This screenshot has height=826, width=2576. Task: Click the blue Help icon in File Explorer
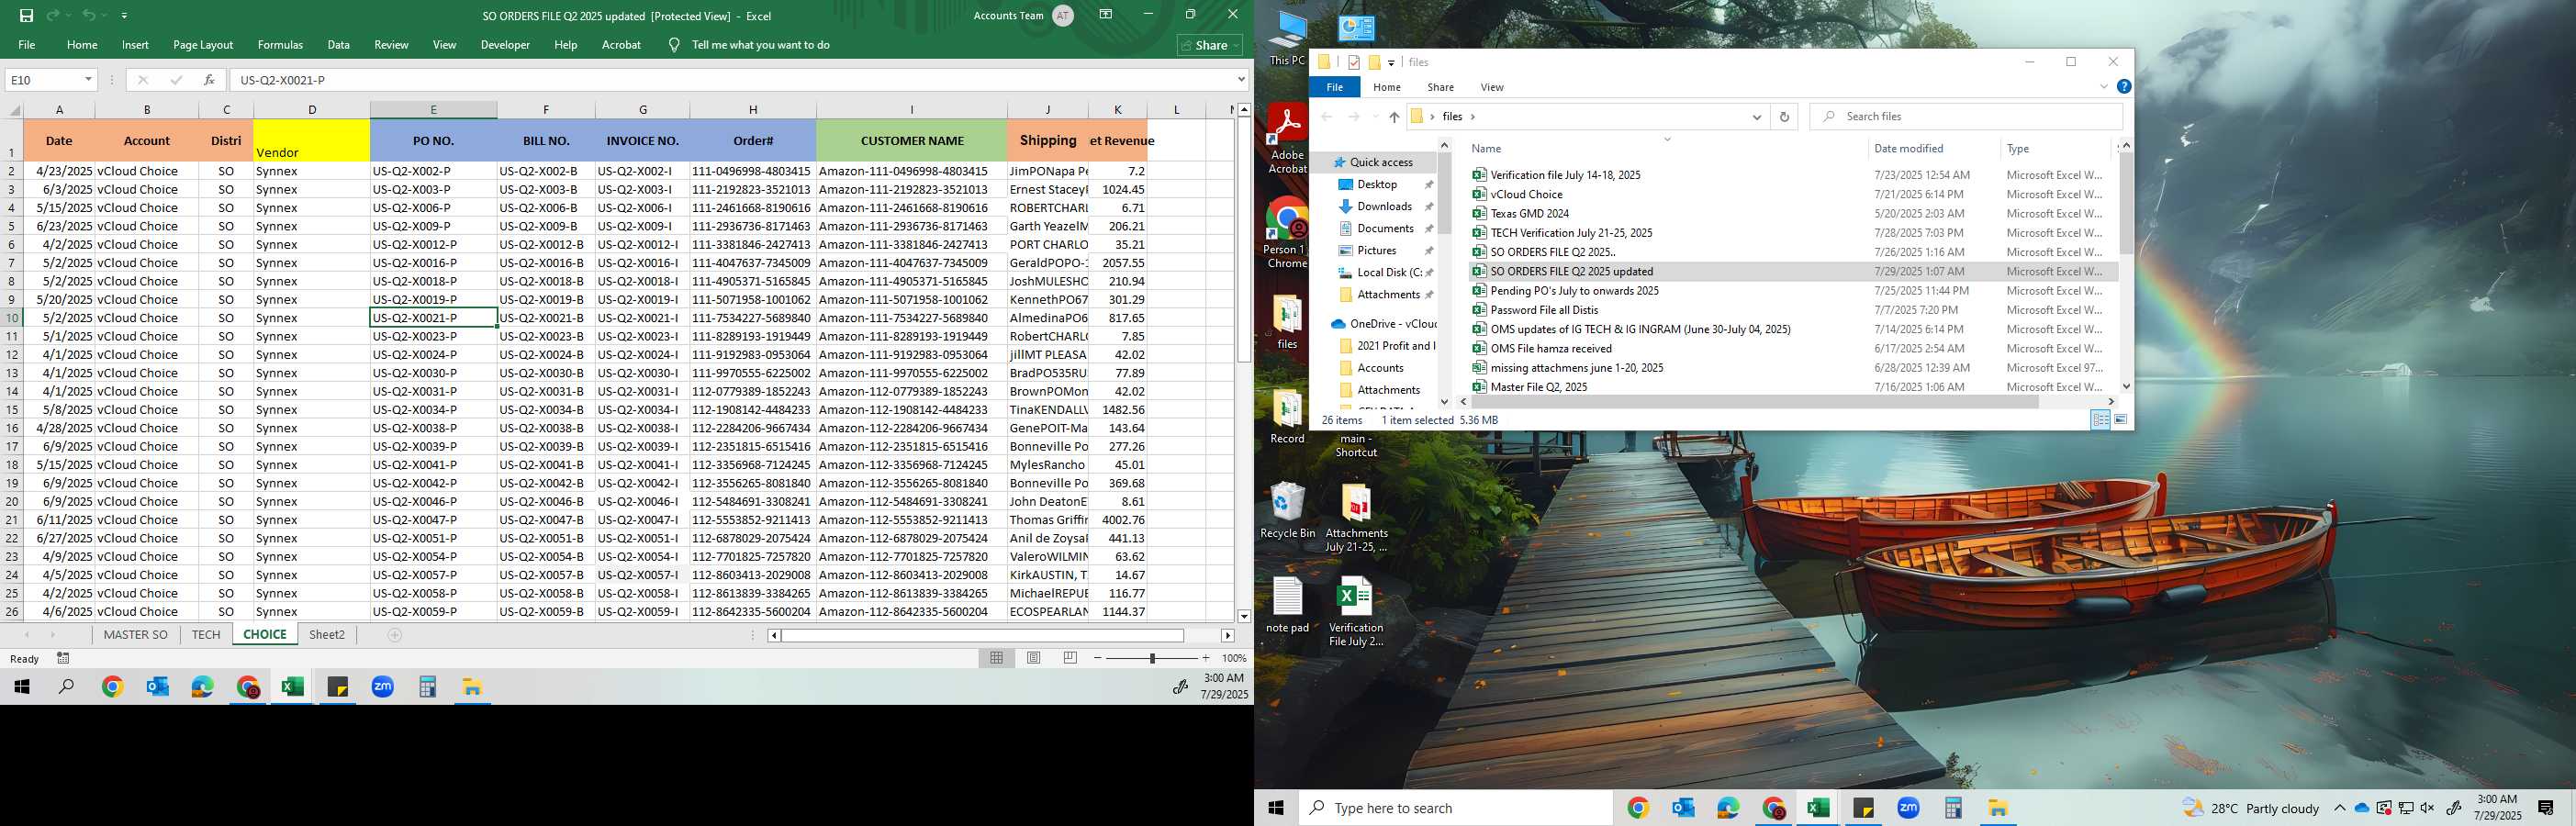pyautogui.click(x=2124, y=87)
